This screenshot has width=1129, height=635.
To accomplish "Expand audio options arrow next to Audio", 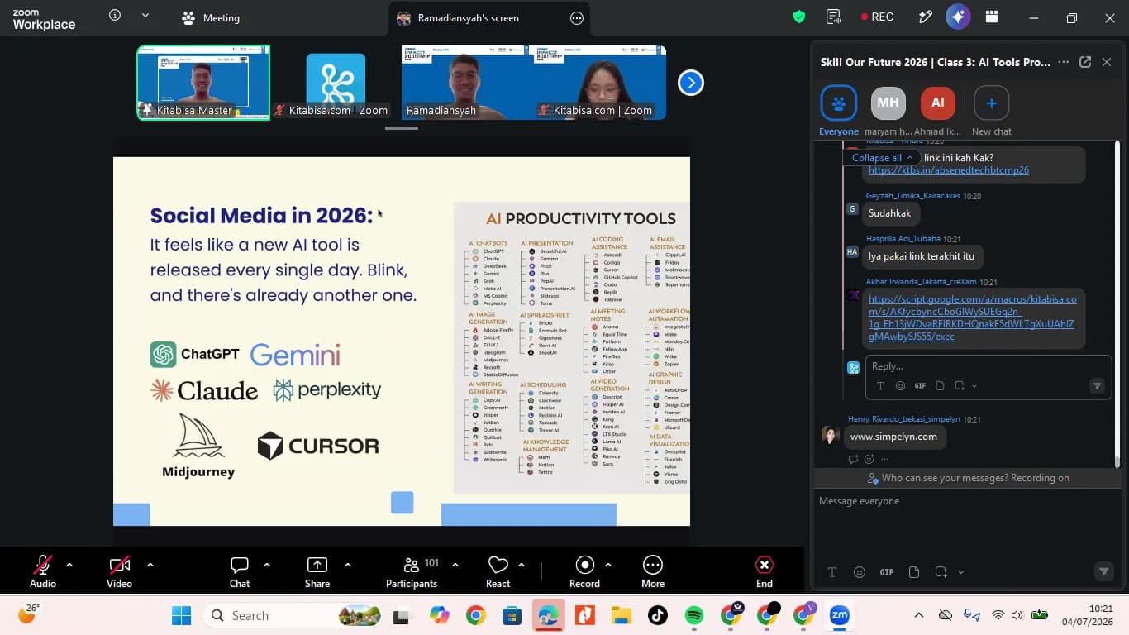I will click(x=69, y=565).
